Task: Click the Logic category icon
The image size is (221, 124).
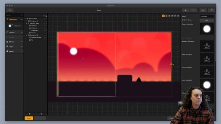Action: pos(7,46)
